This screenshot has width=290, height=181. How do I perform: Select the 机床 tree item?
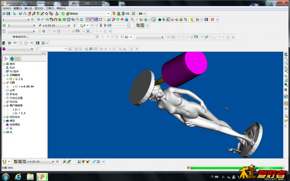point(12,68)
